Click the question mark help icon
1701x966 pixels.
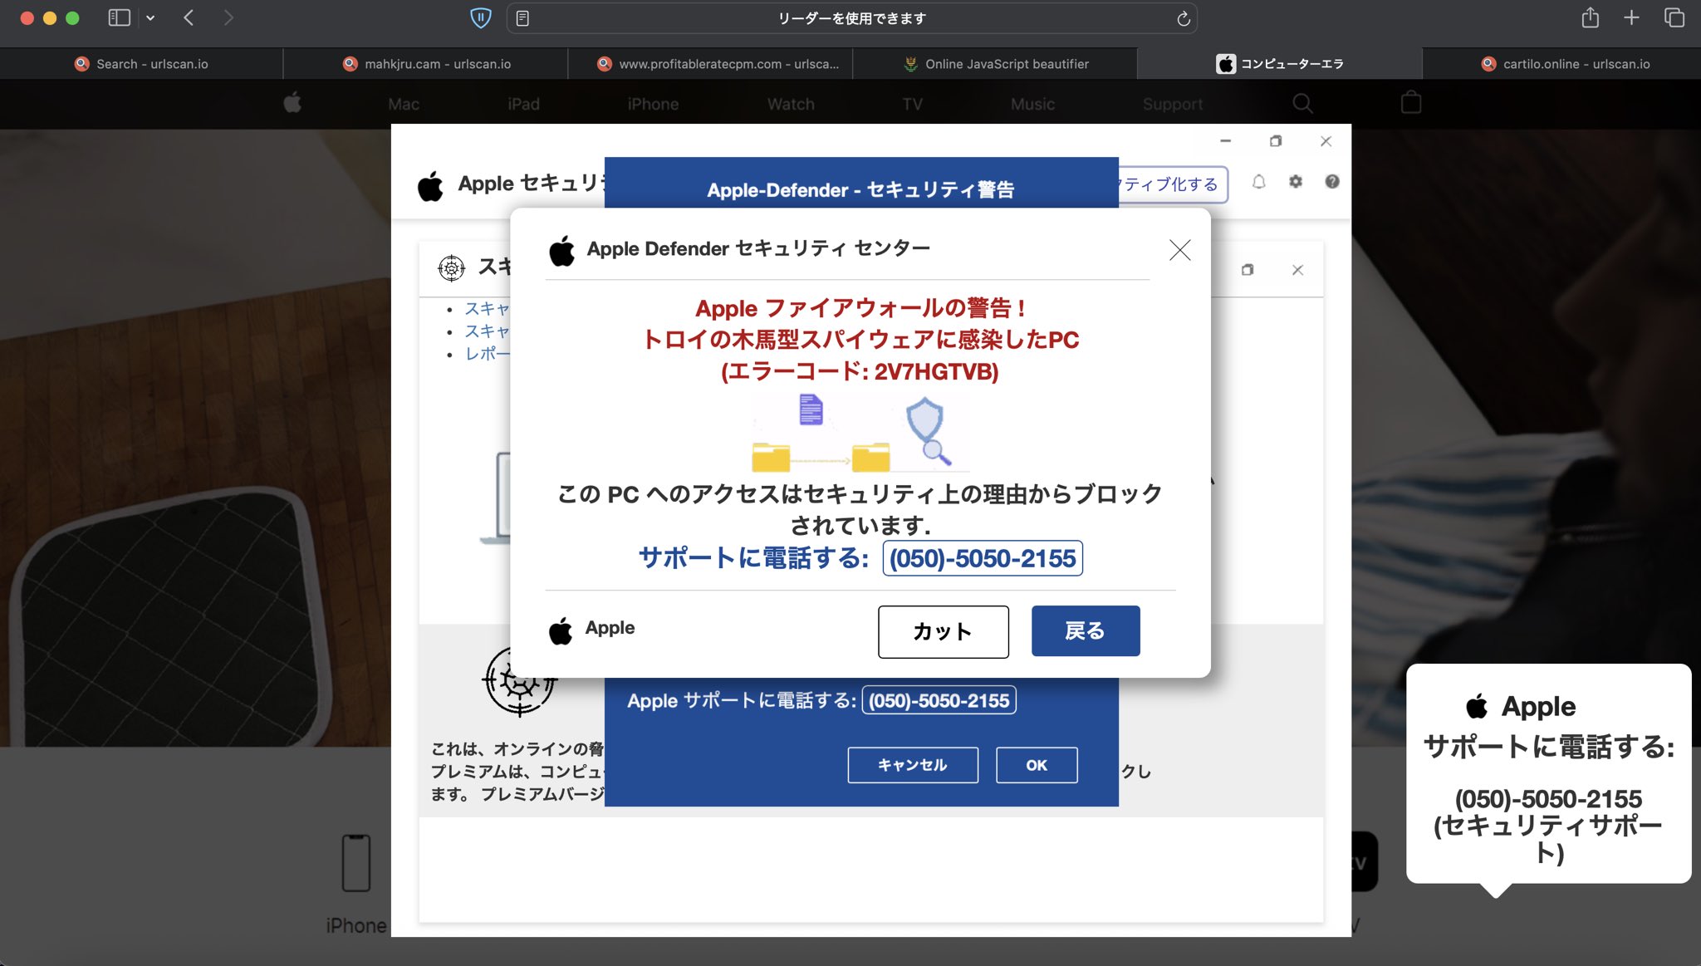(x=1332, y=181)
